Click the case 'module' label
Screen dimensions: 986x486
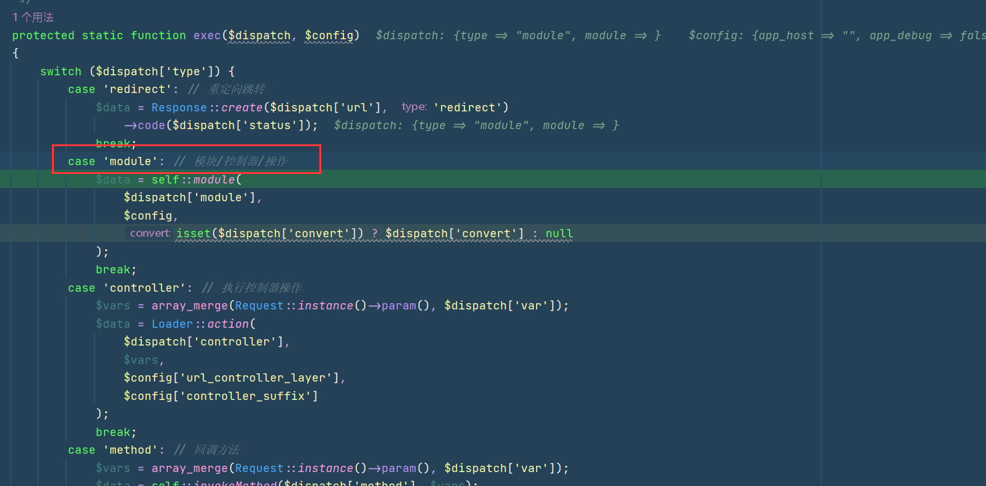(x=117, y=161)
